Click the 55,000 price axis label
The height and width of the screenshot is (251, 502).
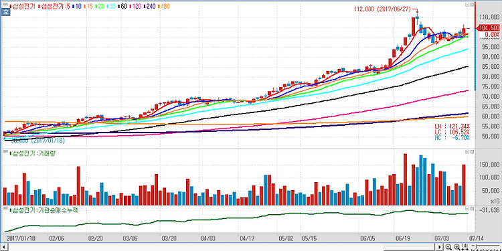491,127
